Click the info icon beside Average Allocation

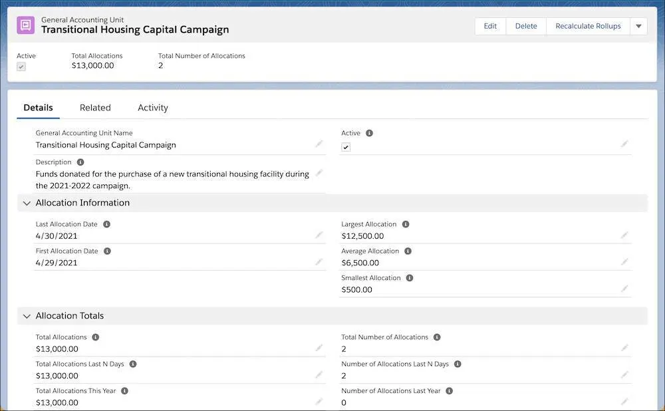tap(408, 251)
